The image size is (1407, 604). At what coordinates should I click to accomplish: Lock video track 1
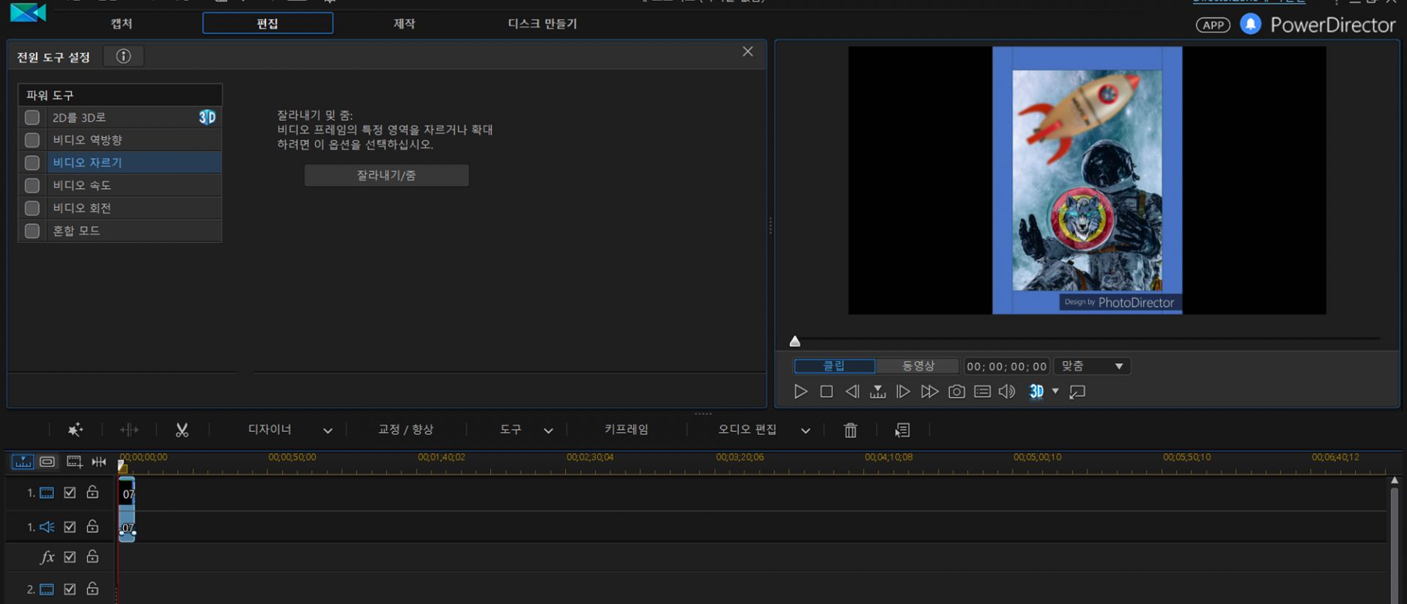(92, 492)
